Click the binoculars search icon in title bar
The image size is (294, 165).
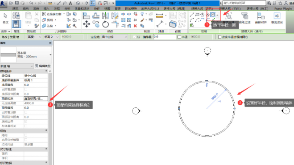(x=269, y=3)
